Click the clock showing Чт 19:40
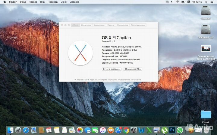217x135 pixels. click(x=197, y=2)
